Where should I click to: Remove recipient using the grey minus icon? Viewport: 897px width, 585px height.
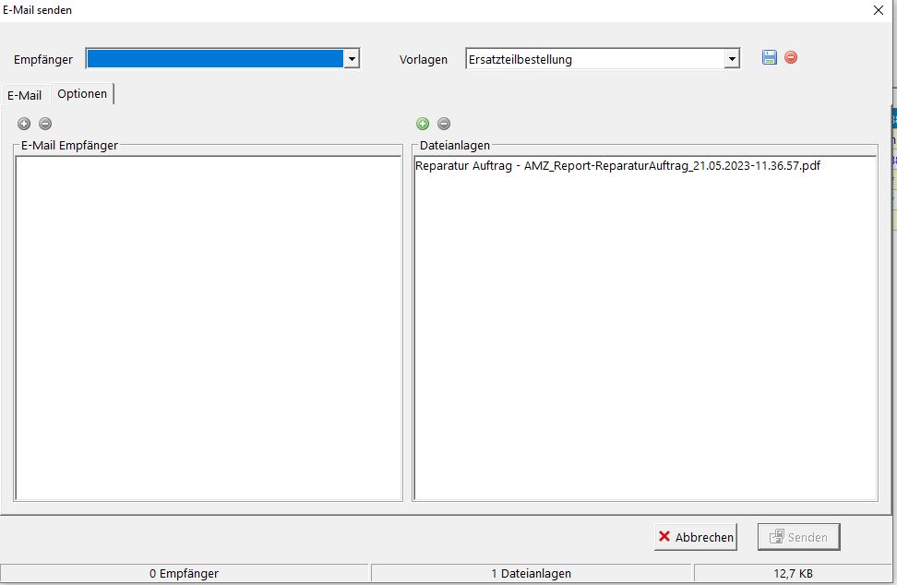45,124
